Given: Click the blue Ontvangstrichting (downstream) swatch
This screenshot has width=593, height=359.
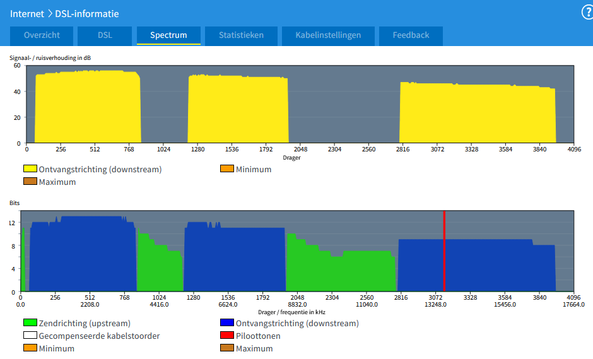Looking at the screenshot, I should [x=227, y=323].
